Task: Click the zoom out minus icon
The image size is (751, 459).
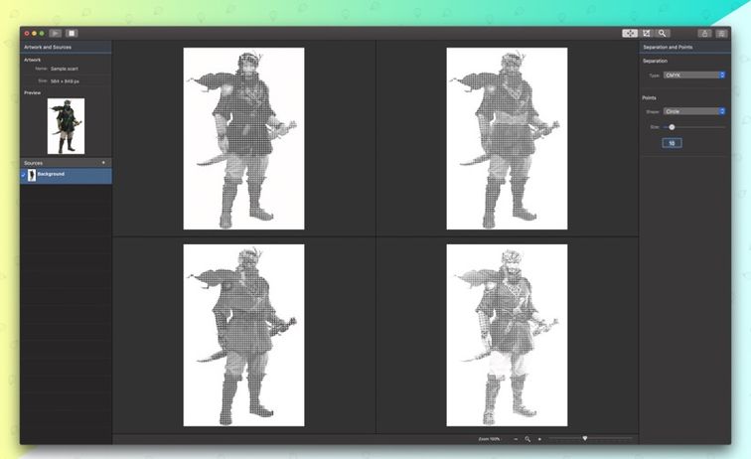Action: pyautogui.click(x=516, y=438)
